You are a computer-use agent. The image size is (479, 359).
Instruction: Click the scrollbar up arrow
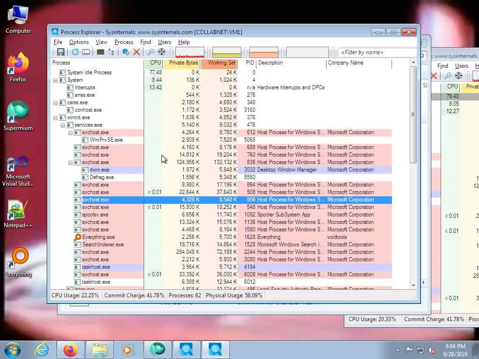414,62
